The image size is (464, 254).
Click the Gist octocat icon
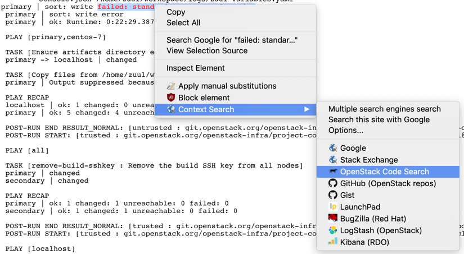333,195
